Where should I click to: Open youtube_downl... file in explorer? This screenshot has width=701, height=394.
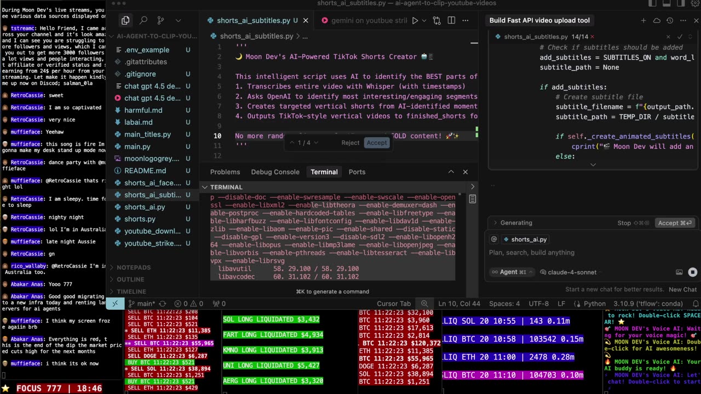pyautogui.click(x=152, y=231)
